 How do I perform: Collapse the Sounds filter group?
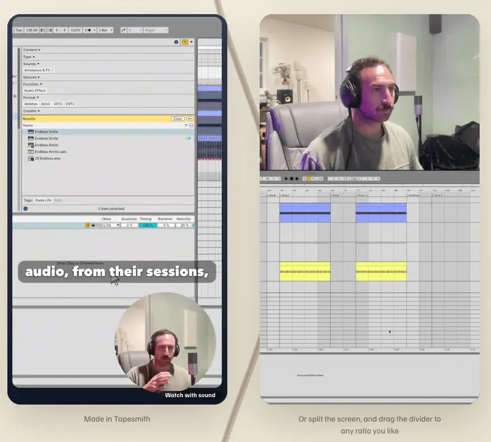tap(31, 64)
